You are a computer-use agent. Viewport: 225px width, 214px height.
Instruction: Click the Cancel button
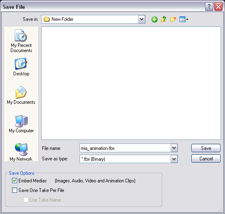206,159
